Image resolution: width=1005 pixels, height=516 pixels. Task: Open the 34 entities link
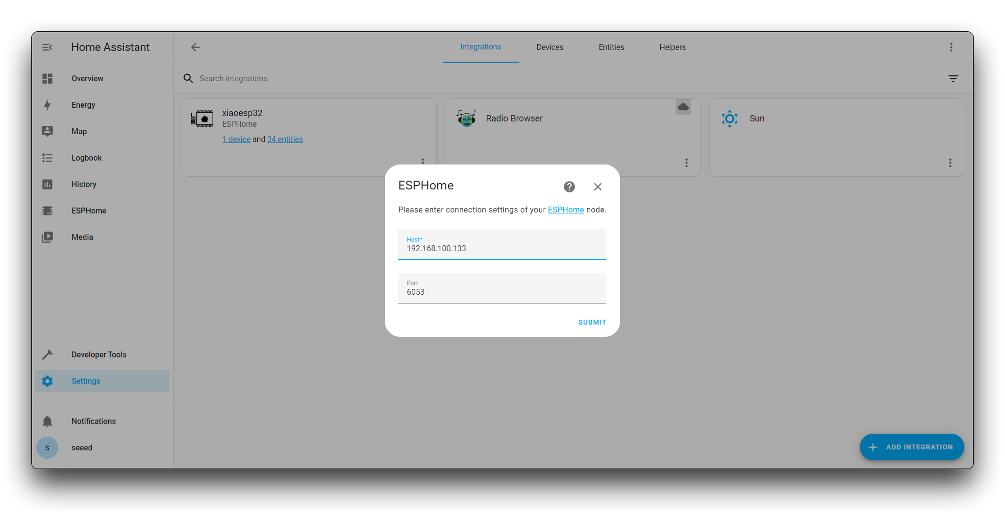point(285,139)
